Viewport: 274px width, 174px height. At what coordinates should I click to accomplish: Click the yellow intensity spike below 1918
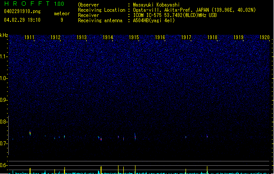click(x=207, y=170)
